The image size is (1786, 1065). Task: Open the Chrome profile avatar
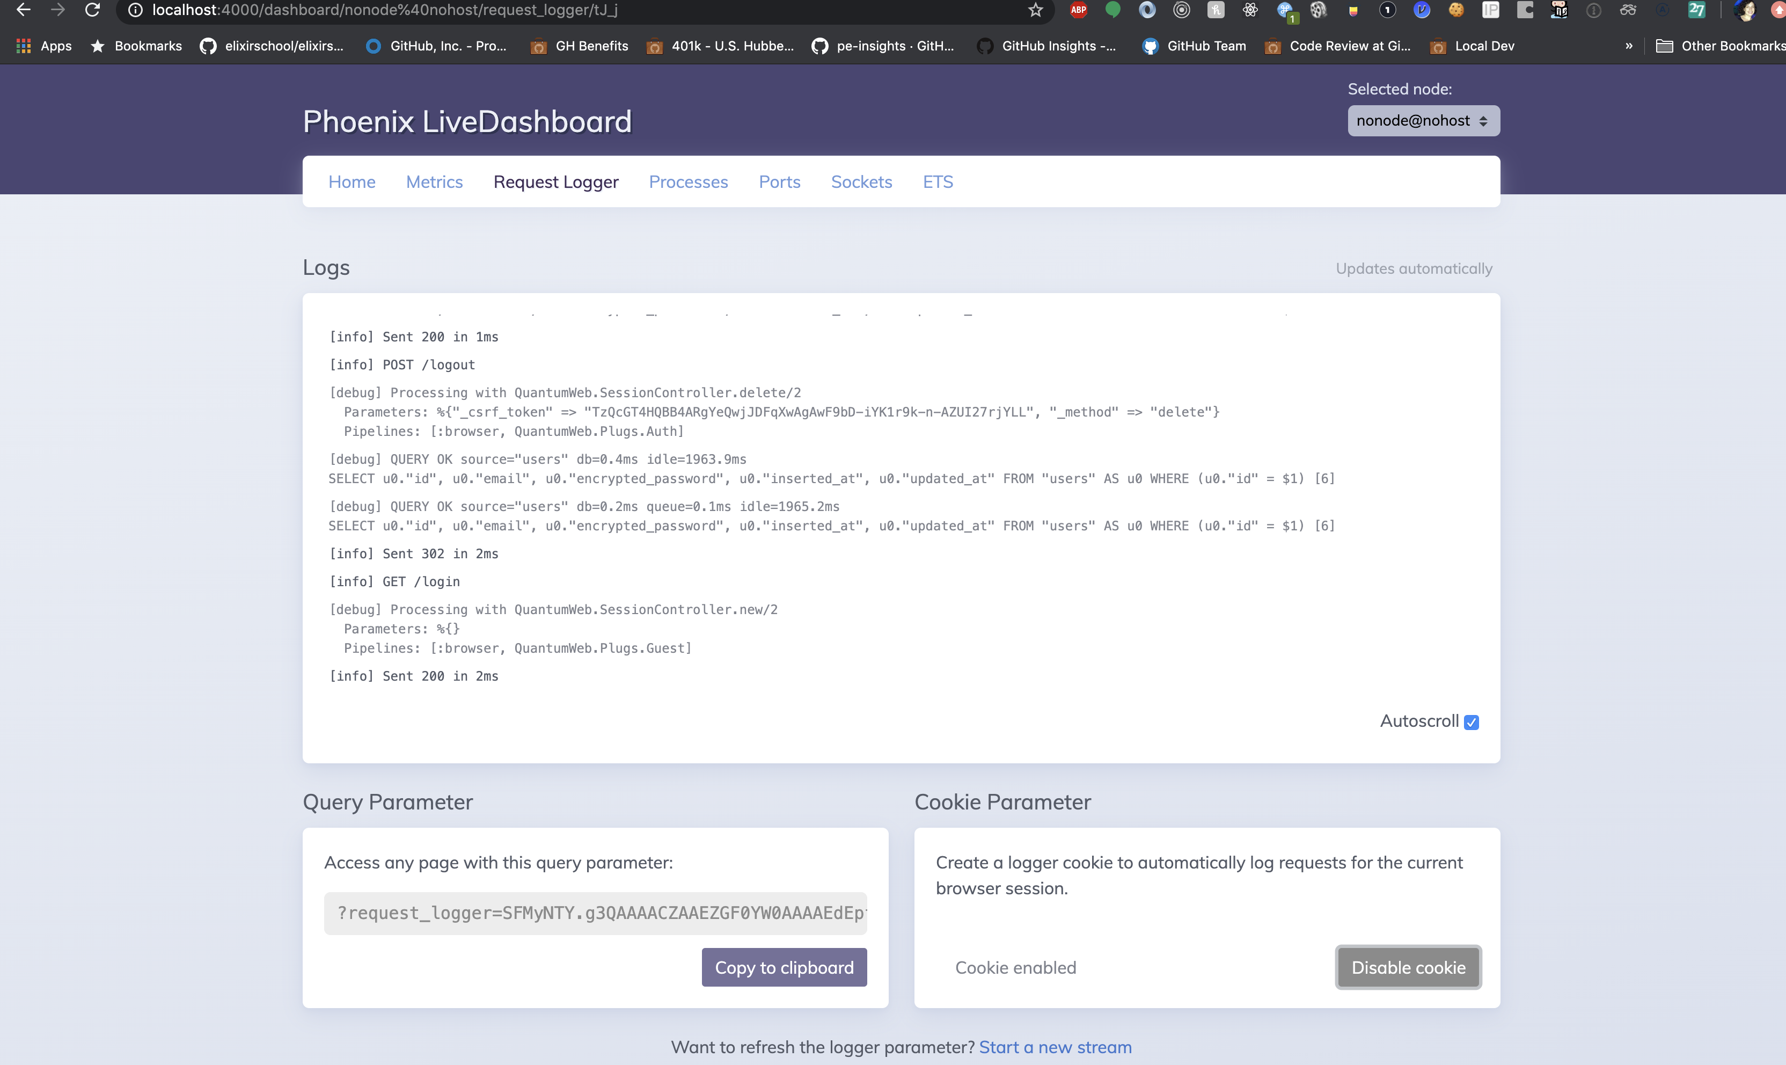(x=1744, y=10)
